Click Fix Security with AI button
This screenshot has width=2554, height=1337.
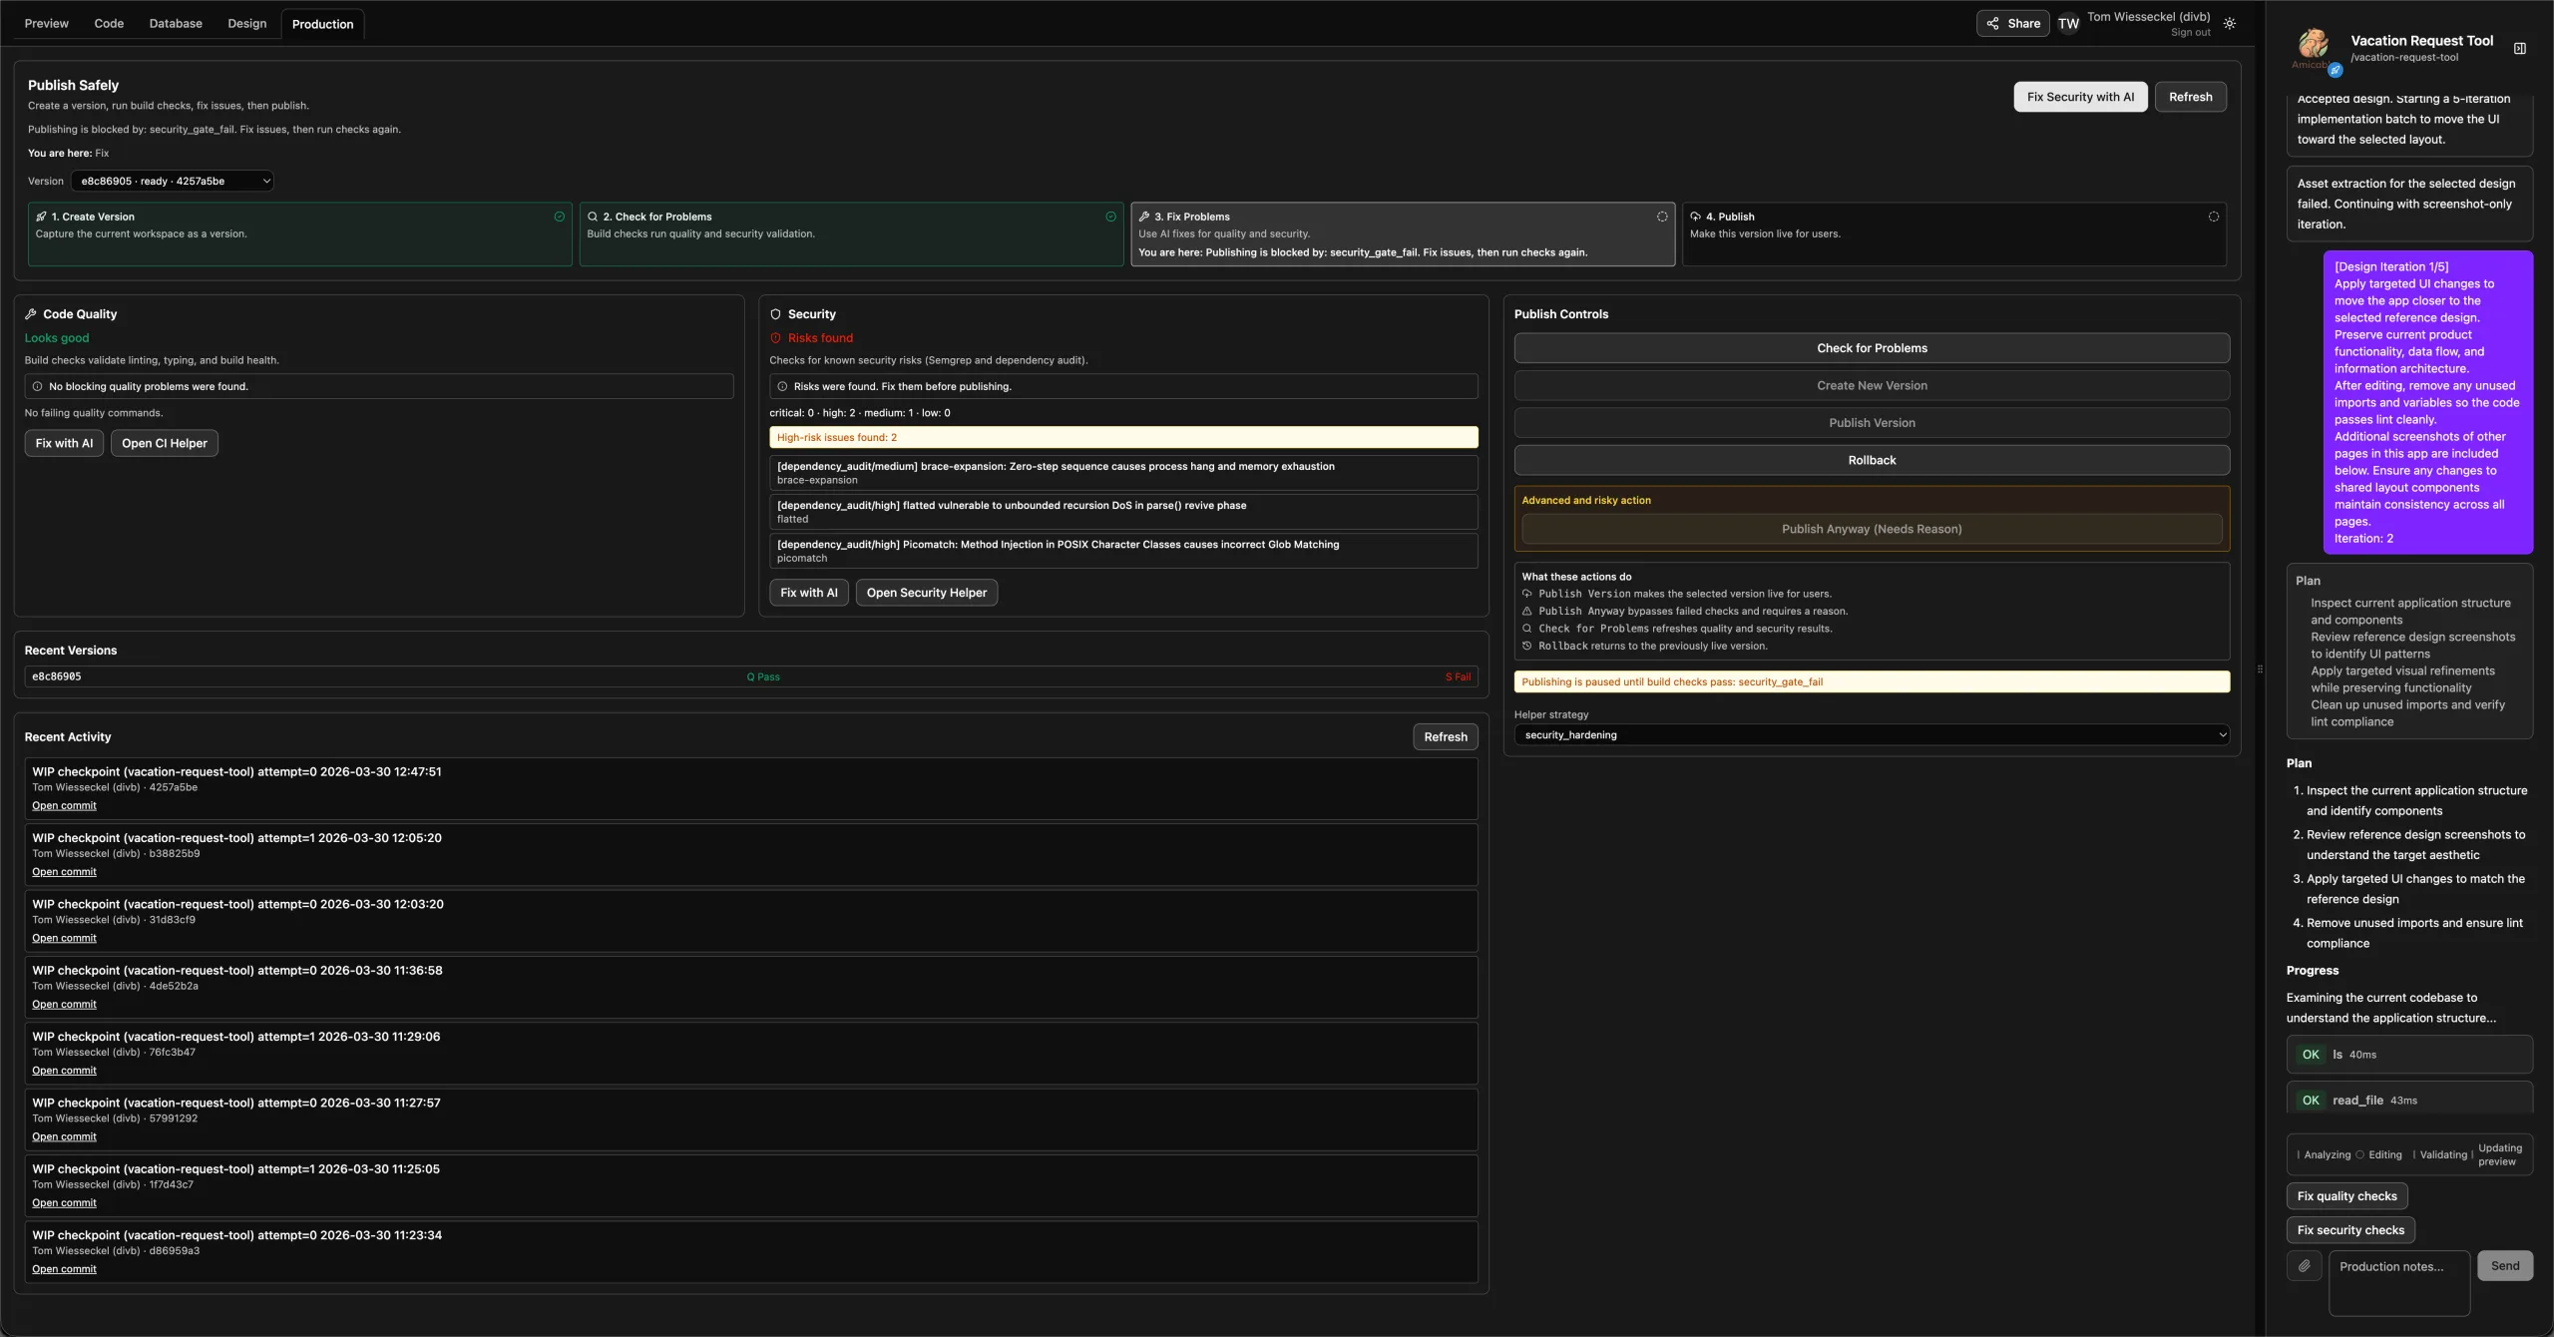click(2079, 97)
